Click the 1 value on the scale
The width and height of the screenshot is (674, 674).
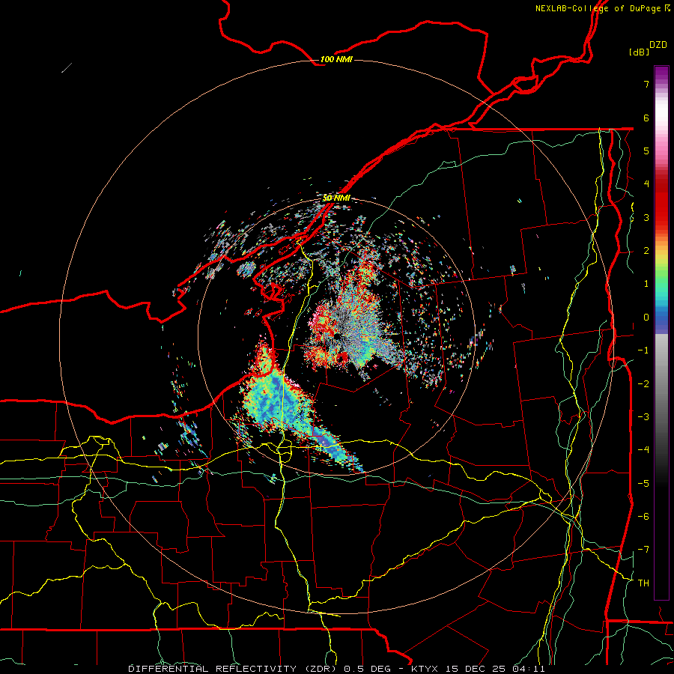pyautogui.click(x=646, y=284)
